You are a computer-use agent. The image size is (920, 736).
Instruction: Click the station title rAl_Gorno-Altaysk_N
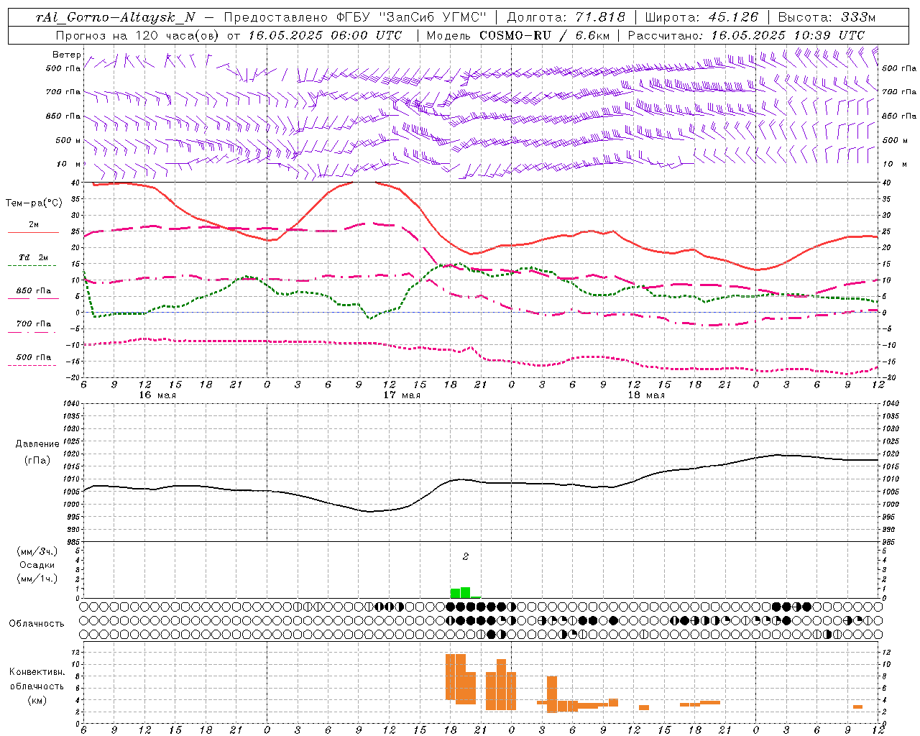coord(116,17)
